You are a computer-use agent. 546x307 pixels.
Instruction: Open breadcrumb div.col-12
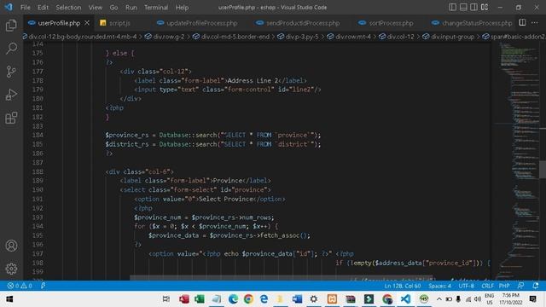pyautogui.click(x=397, y=37)
